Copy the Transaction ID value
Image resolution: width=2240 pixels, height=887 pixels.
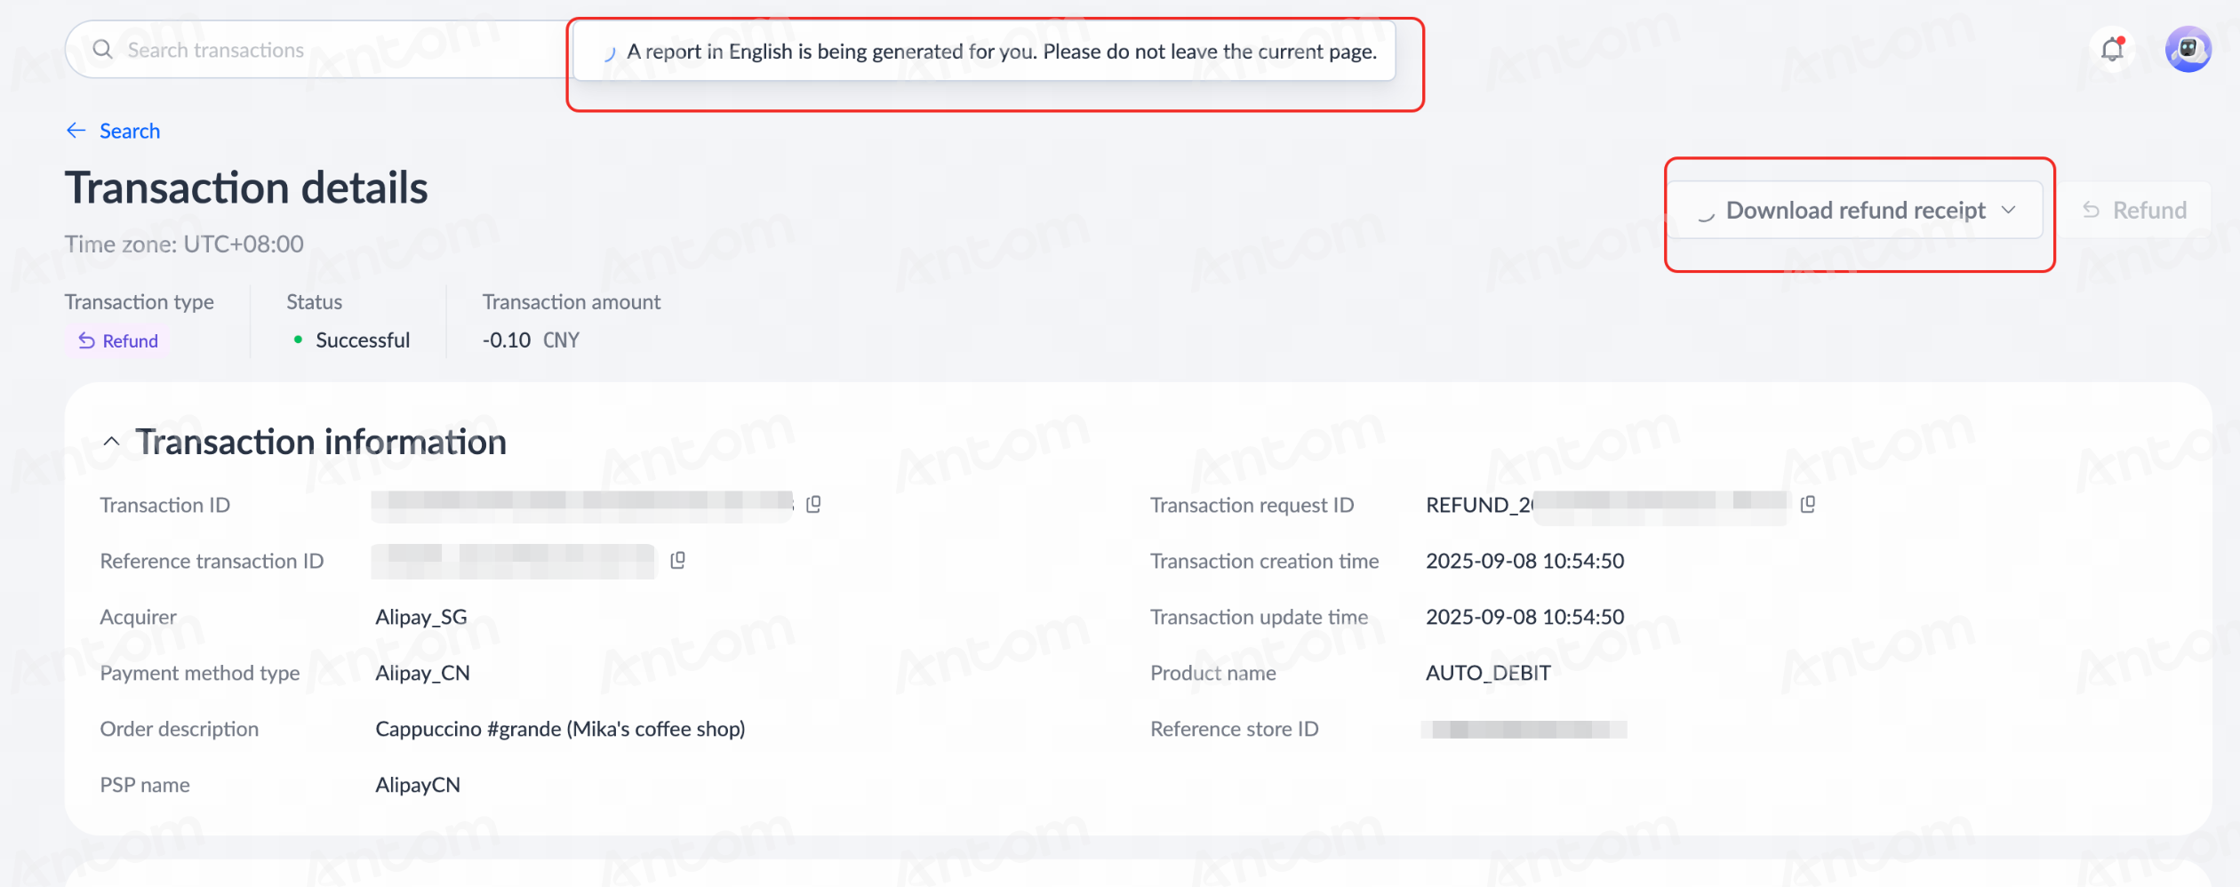tap(813, 505)
